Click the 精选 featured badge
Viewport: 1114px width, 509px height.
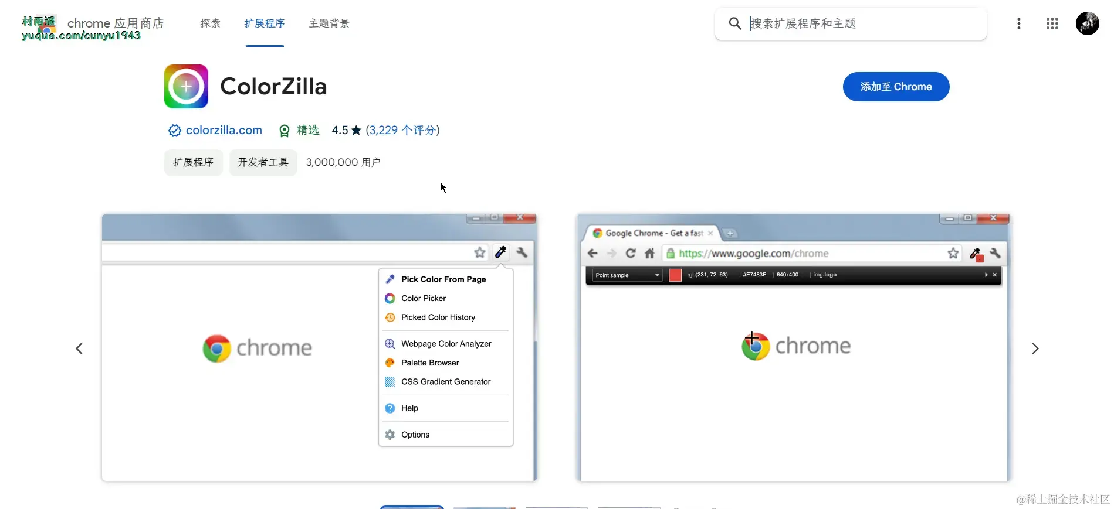[299, 130]
